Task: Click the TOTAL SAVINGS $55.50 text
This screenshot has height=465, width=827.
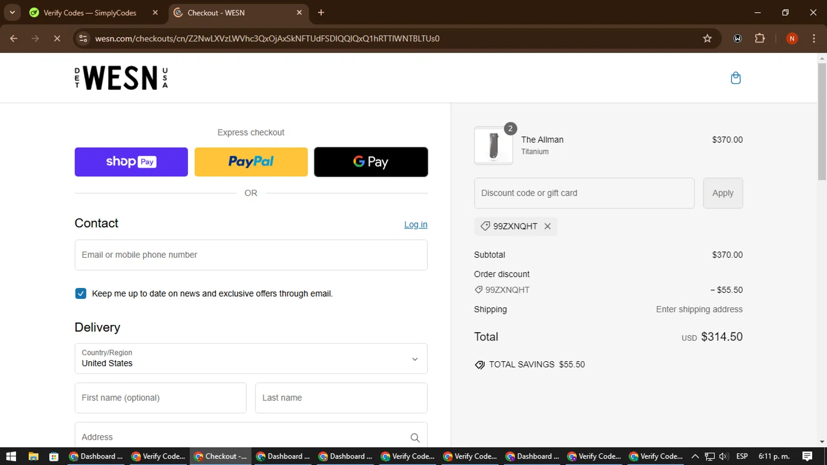Action: (x=537, y=365)
